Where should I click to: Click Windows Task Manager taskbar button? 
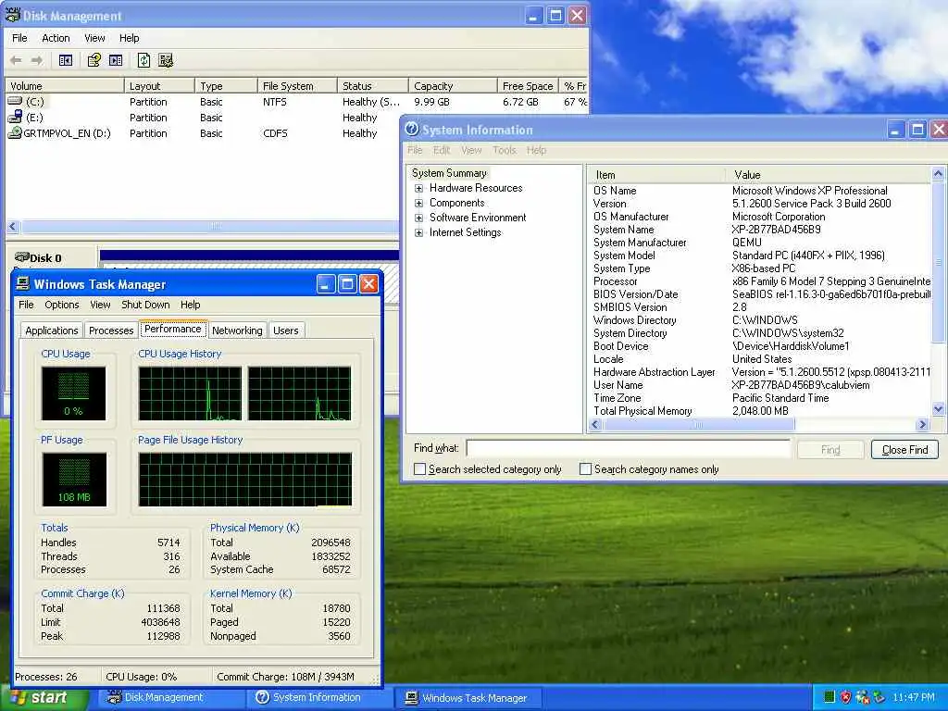point(468,698)
